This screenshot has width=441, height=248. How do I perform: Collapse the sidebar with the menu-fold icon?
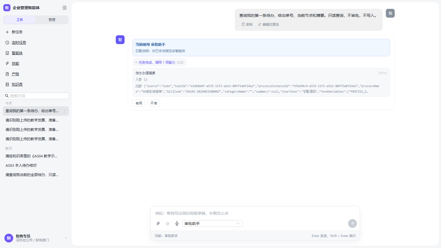tap(64, 8)
